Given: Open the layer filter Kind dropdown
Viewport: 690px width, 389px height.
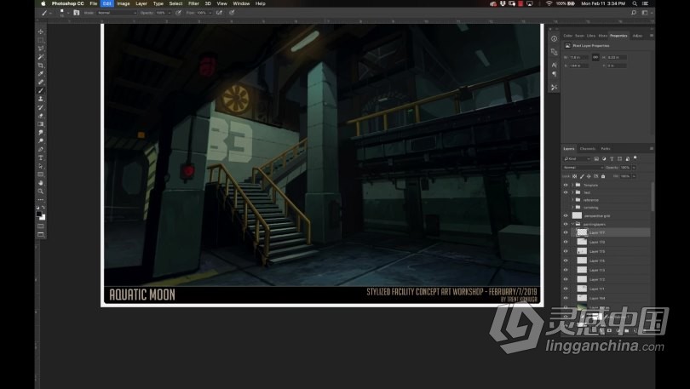Looking at the screenshot, I should 577,158.
